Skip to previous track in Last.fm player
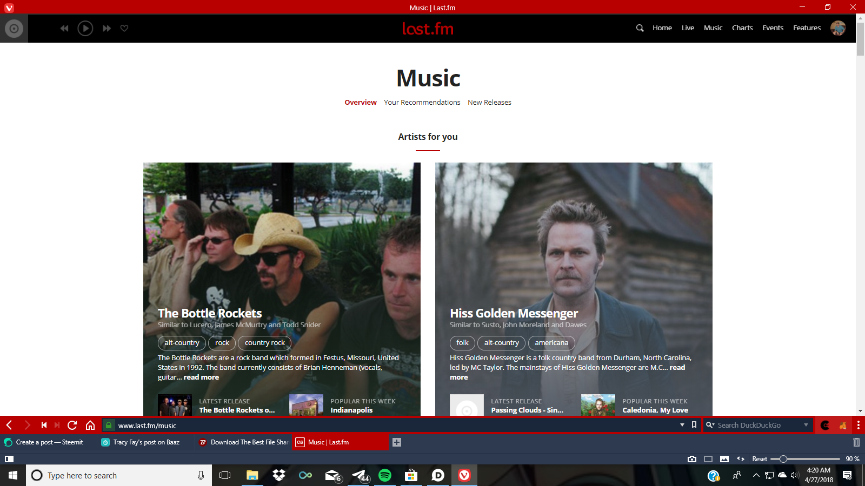The width and height of the screenshot is (865, 486). pyautogui.click(x=64, y=28)
